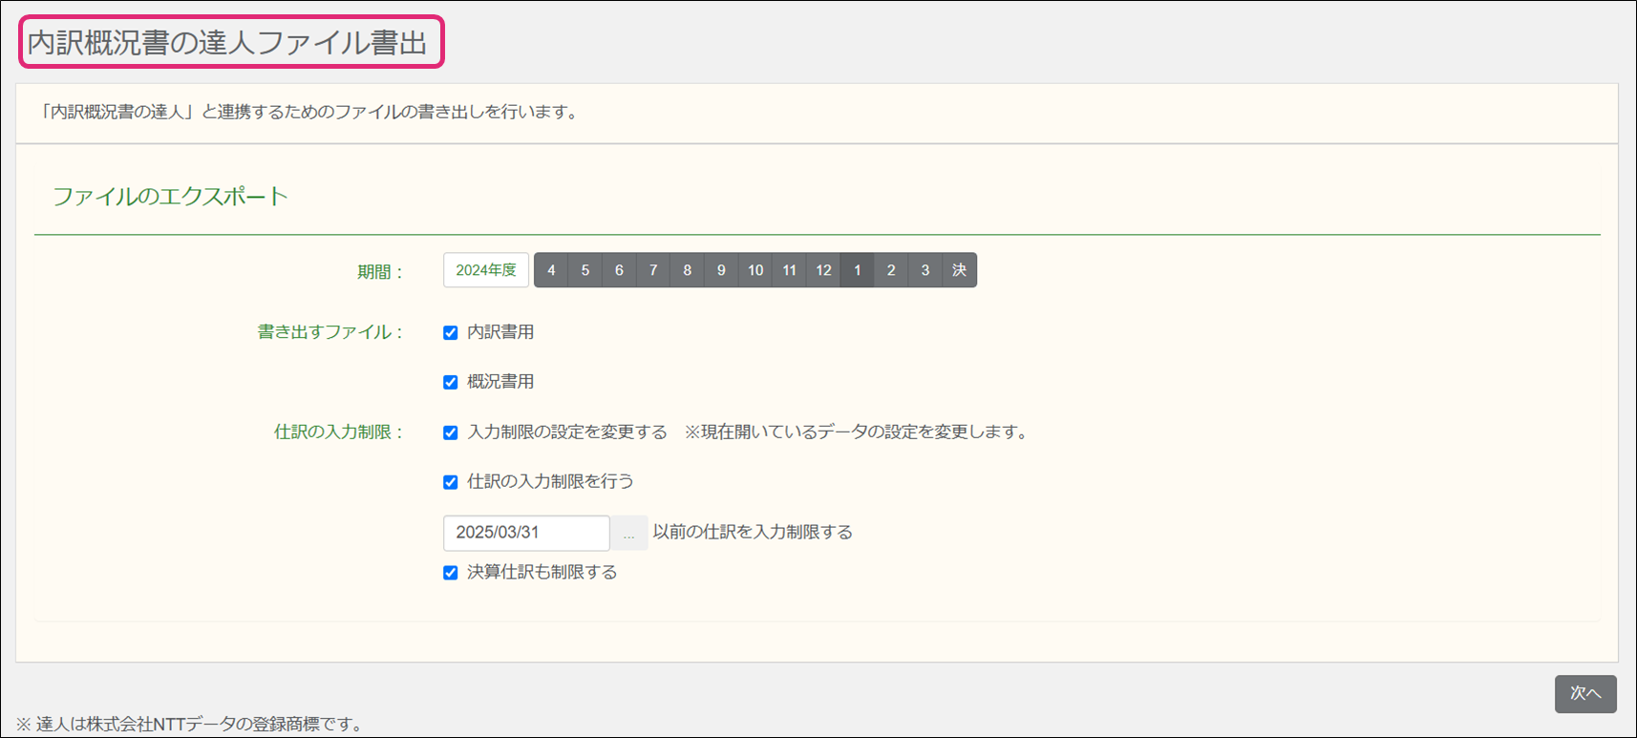Click the 期間： label
The height and width of the screenshot is (738, 1637).
coord(381,272)
